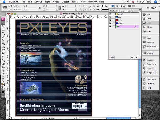The width and height of the screenshot is (160, 120).
Task: Hide the IMAGE layer eye icon
Action: (110, 23)
